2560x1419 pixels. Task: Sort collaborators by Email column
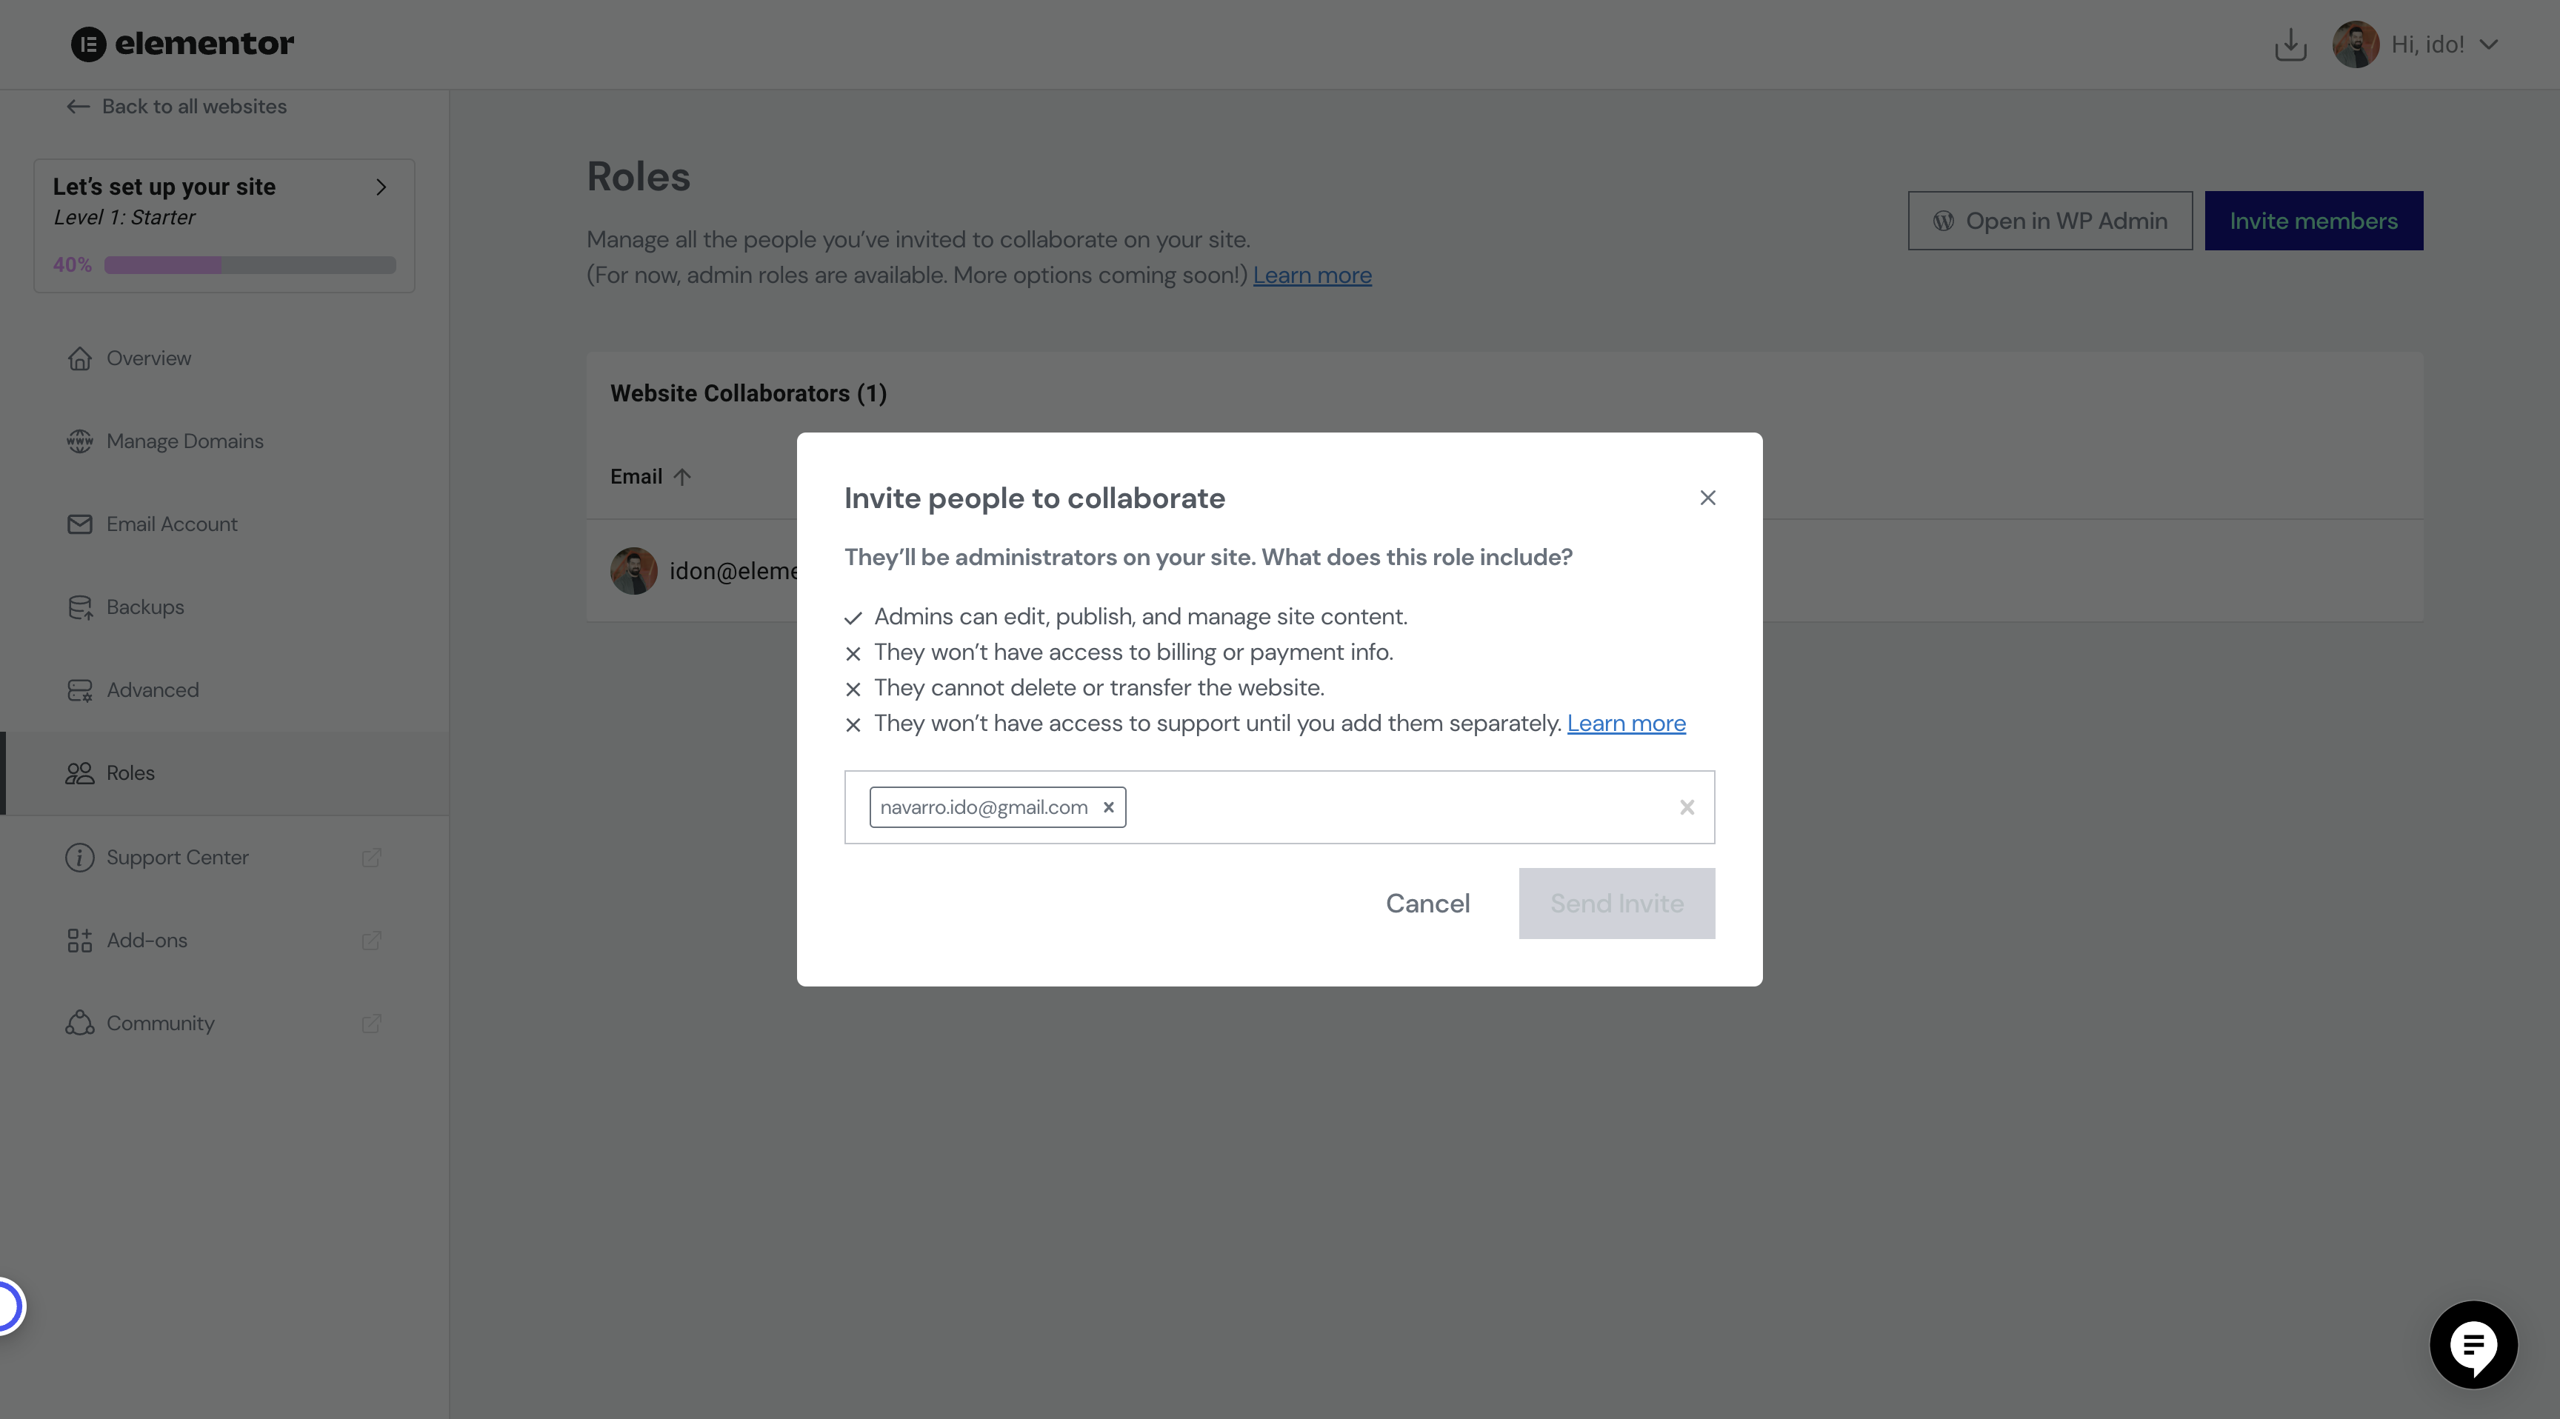(x=650, y=477)
